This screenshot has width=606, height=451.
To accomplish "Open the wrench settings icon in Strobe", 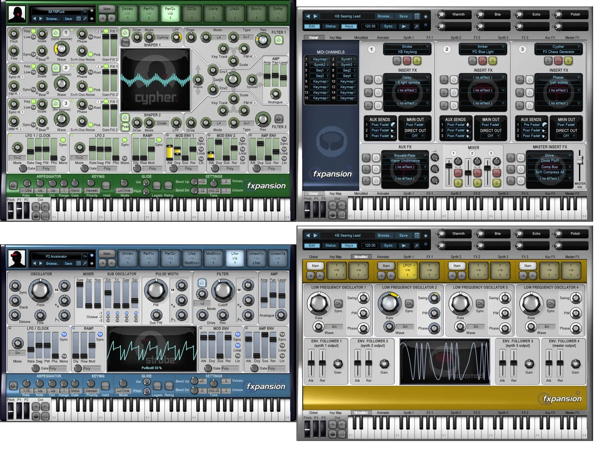I will [85, 263].
